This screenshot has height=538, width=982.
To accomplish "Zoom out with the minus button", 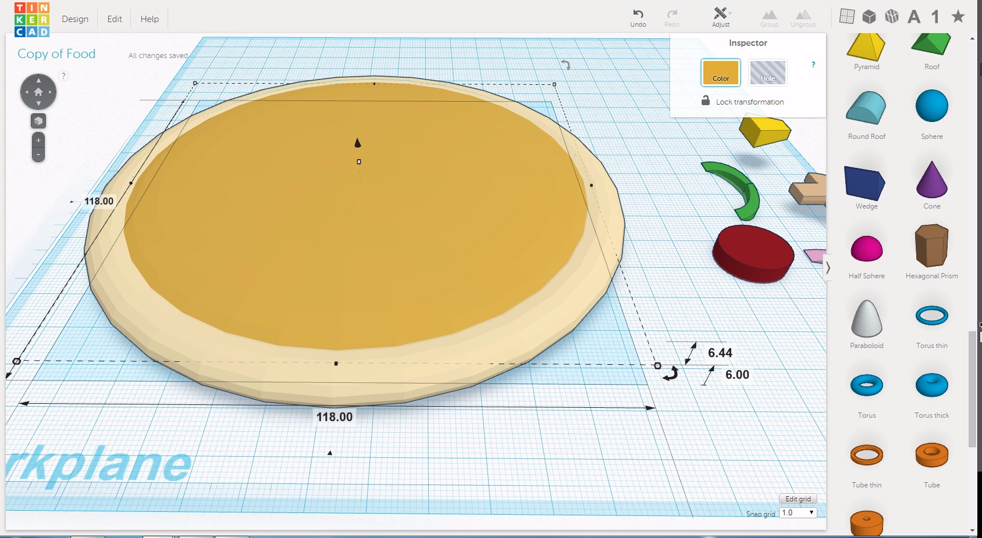I will [x=38, y=155].
